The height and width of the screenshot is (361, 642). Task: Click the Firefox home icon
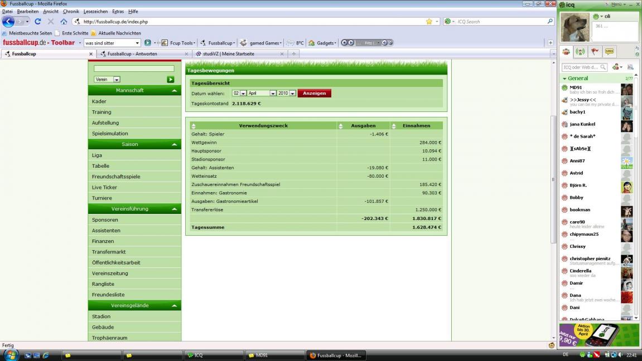(x=64, y=22)
